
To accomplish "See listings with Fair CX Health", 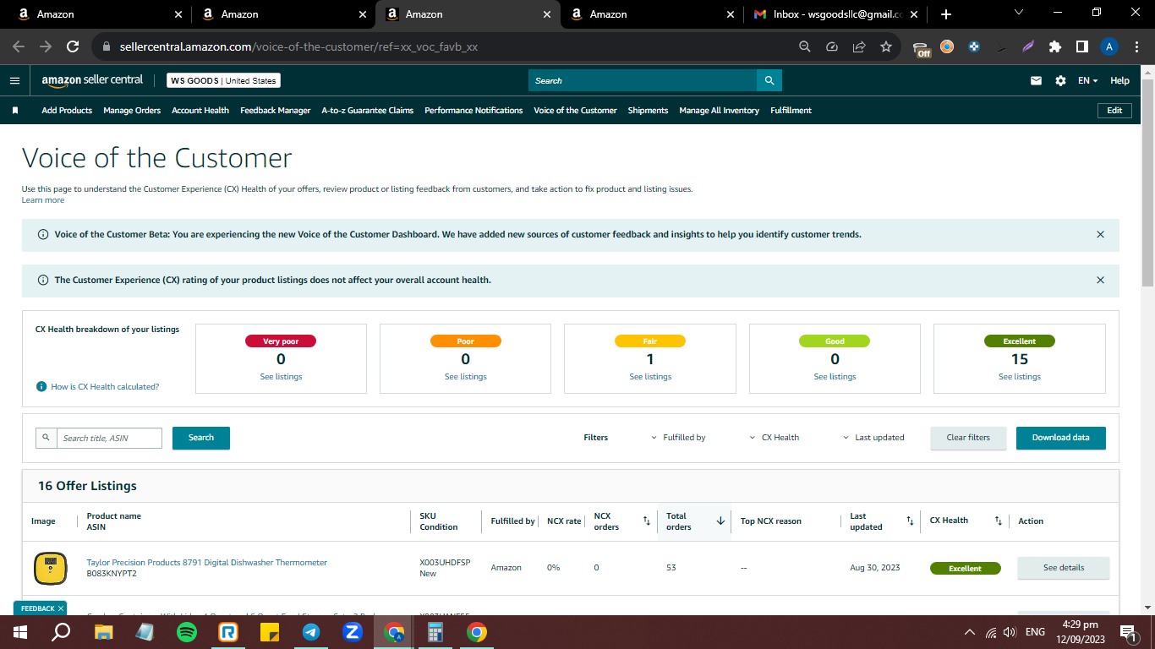I will [x=650, y=377].
